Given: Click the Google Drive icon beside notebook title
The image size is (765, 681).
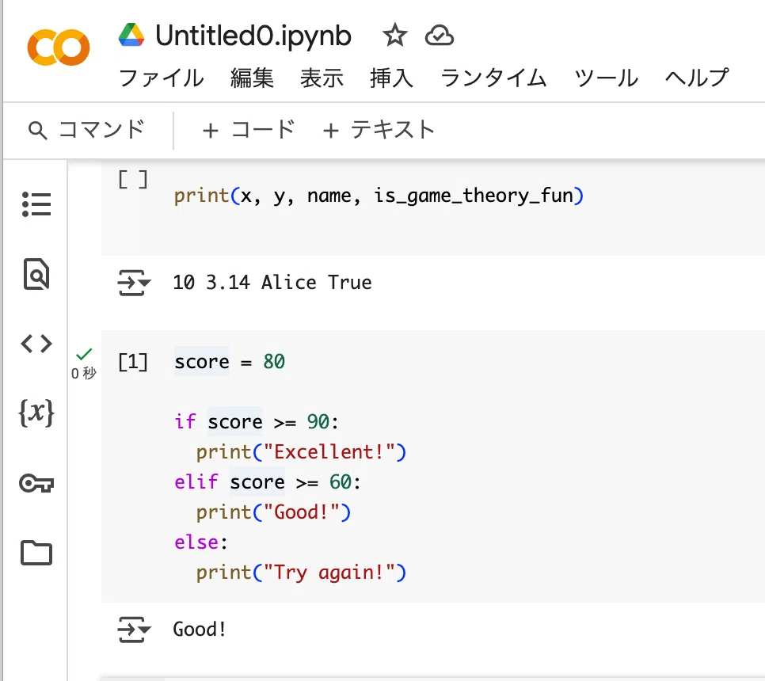Looking at the screenshot, I should [131, 35].
